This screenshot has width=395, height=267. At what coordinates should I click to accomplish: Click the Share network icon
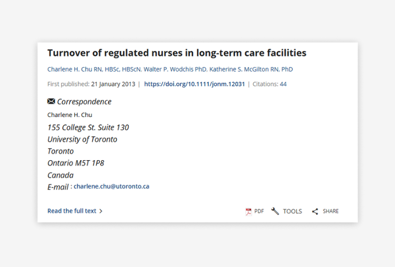point(315,211)
